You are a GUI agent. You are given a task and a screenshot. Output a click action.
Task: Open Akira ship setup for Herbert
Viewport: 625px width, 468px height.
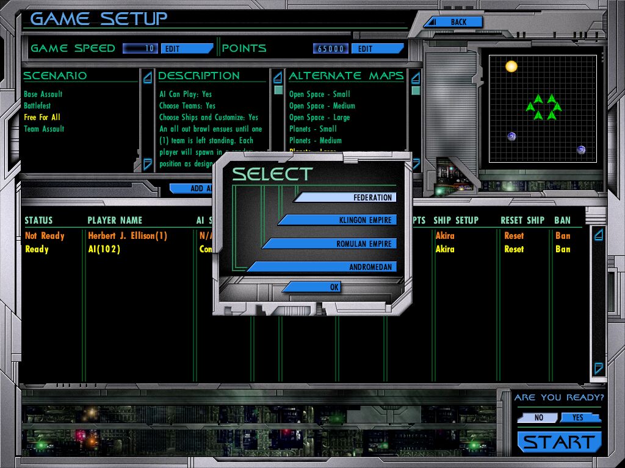(x=445, y=236)
